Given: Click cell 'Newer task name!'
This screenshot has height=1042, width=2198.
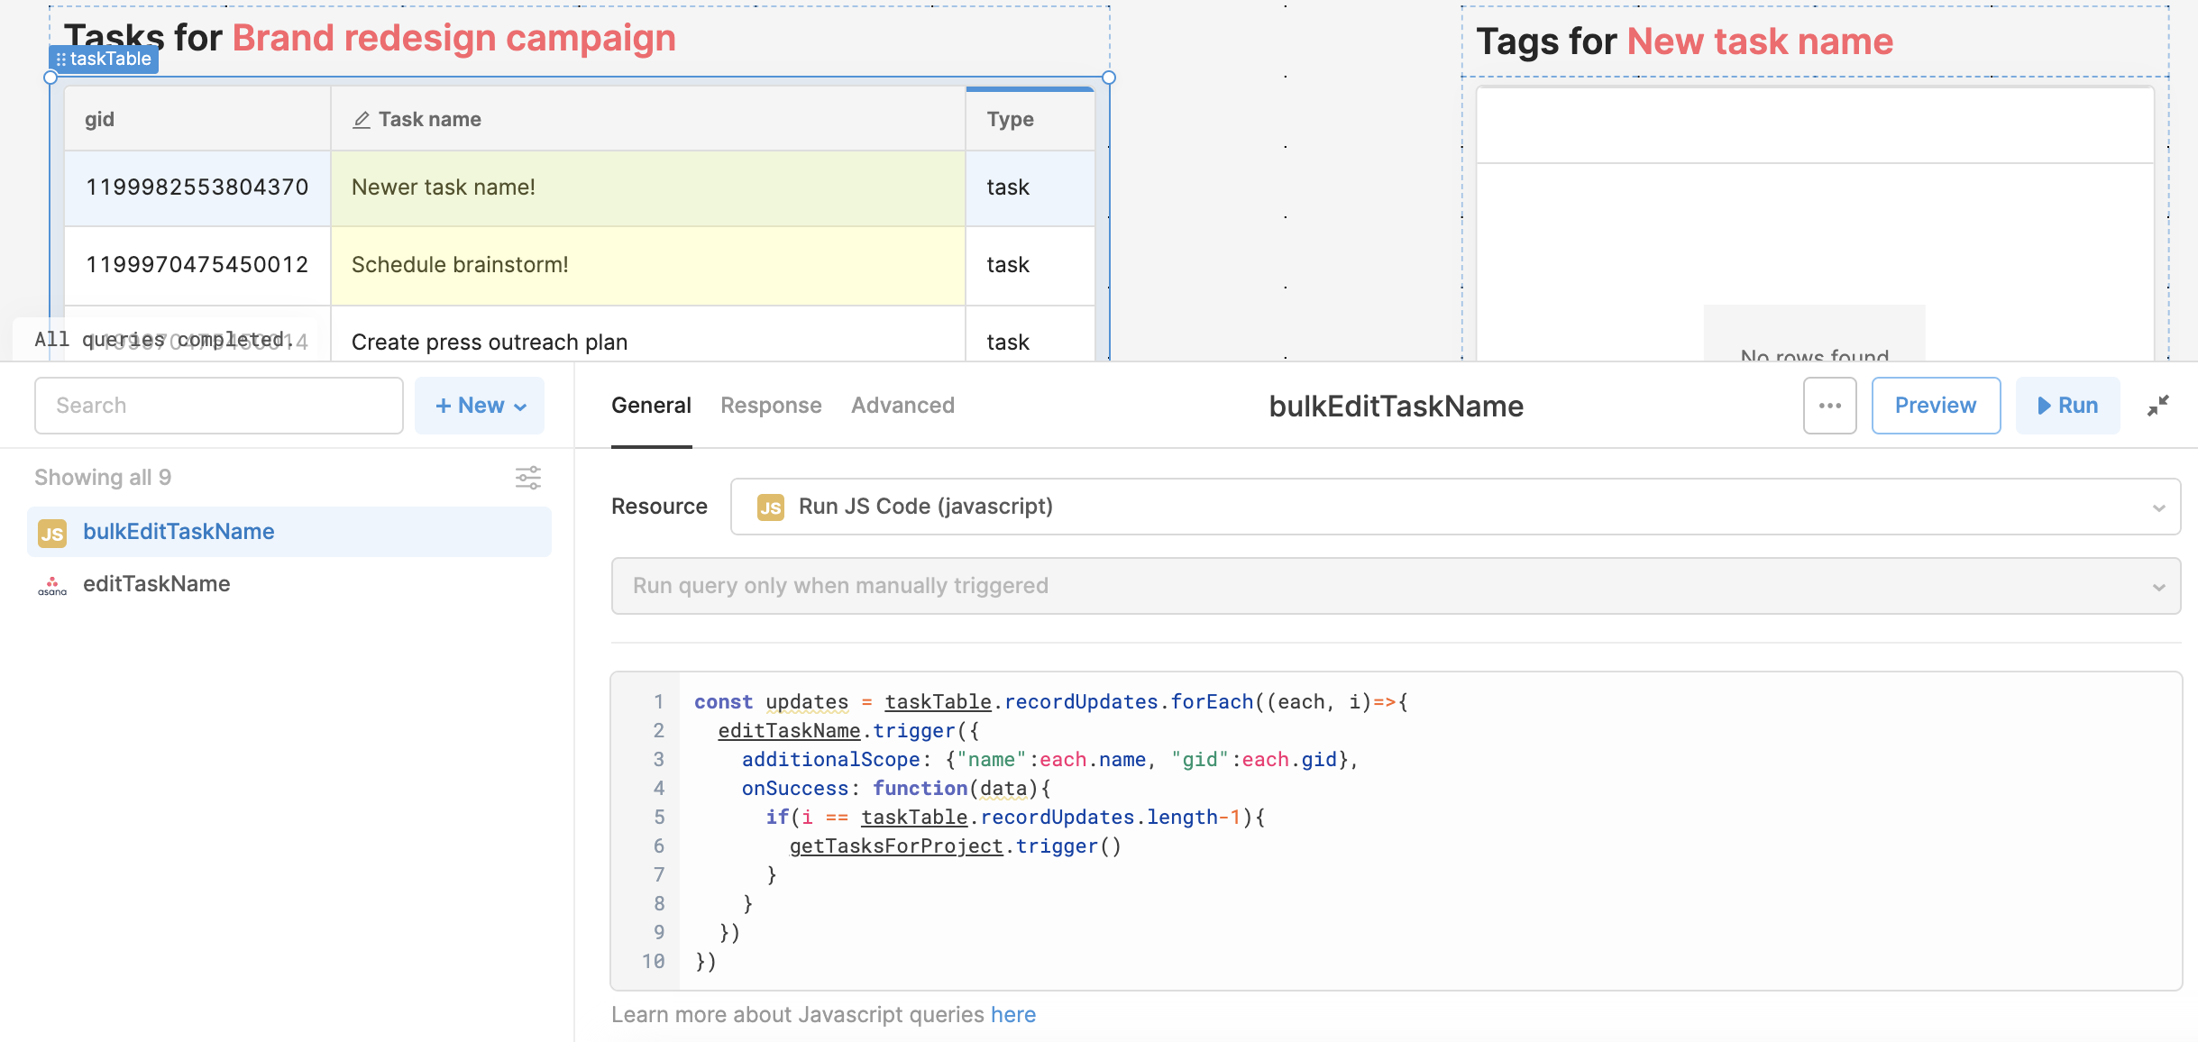Looking at the screenshot, I should [x=648, y=187].
